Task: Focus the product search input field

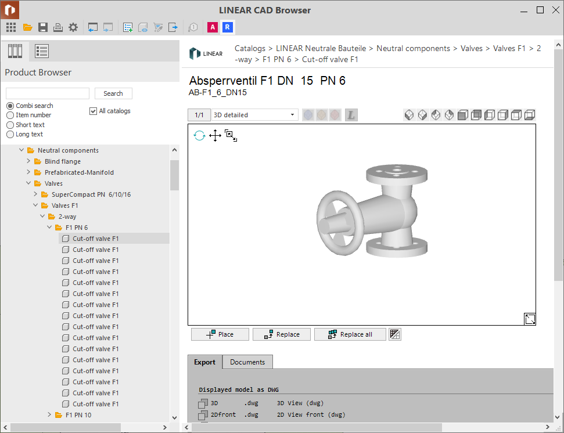Action: point(48,93)
